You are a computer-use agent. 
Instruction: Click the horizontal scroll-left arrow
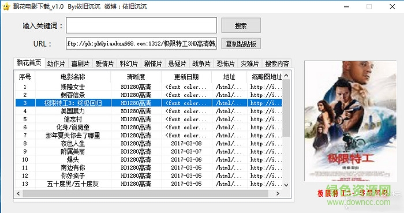click(x=18, y=193)
